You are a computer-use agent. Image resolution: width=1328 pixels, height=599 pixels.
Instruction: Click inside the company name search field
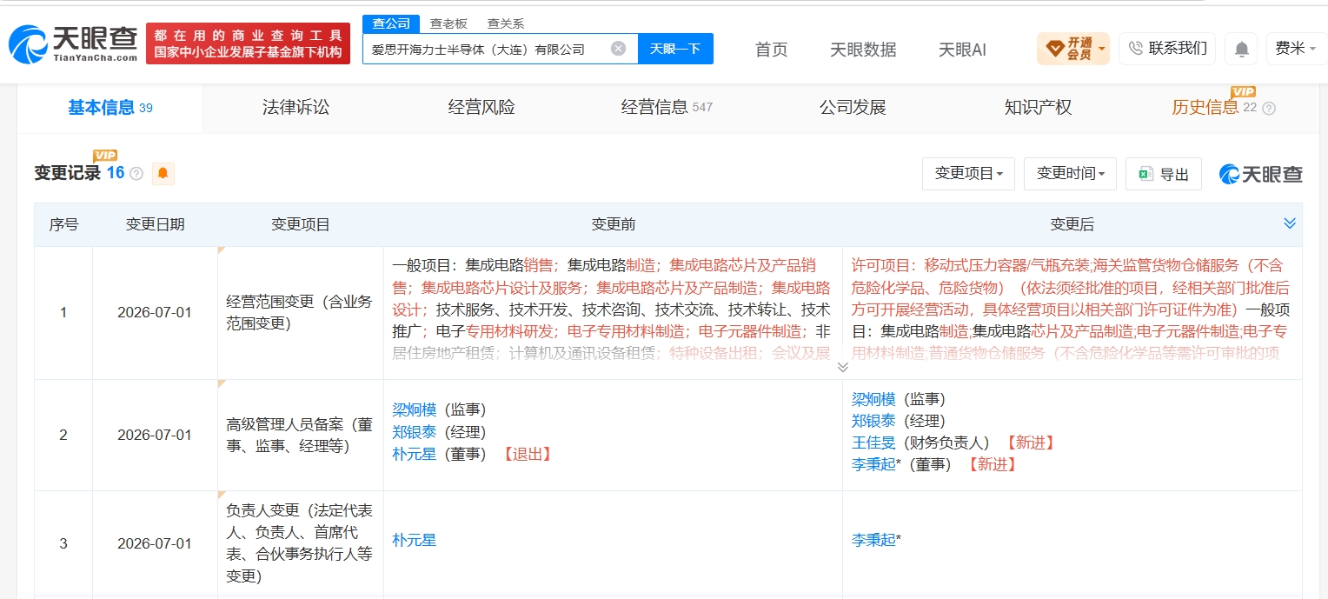coord(487,49)
